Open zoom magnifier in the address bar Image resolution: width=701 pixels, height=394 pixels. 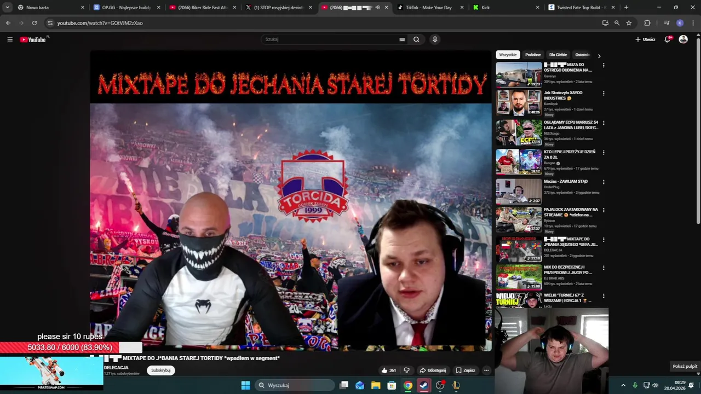click(617, 23)
